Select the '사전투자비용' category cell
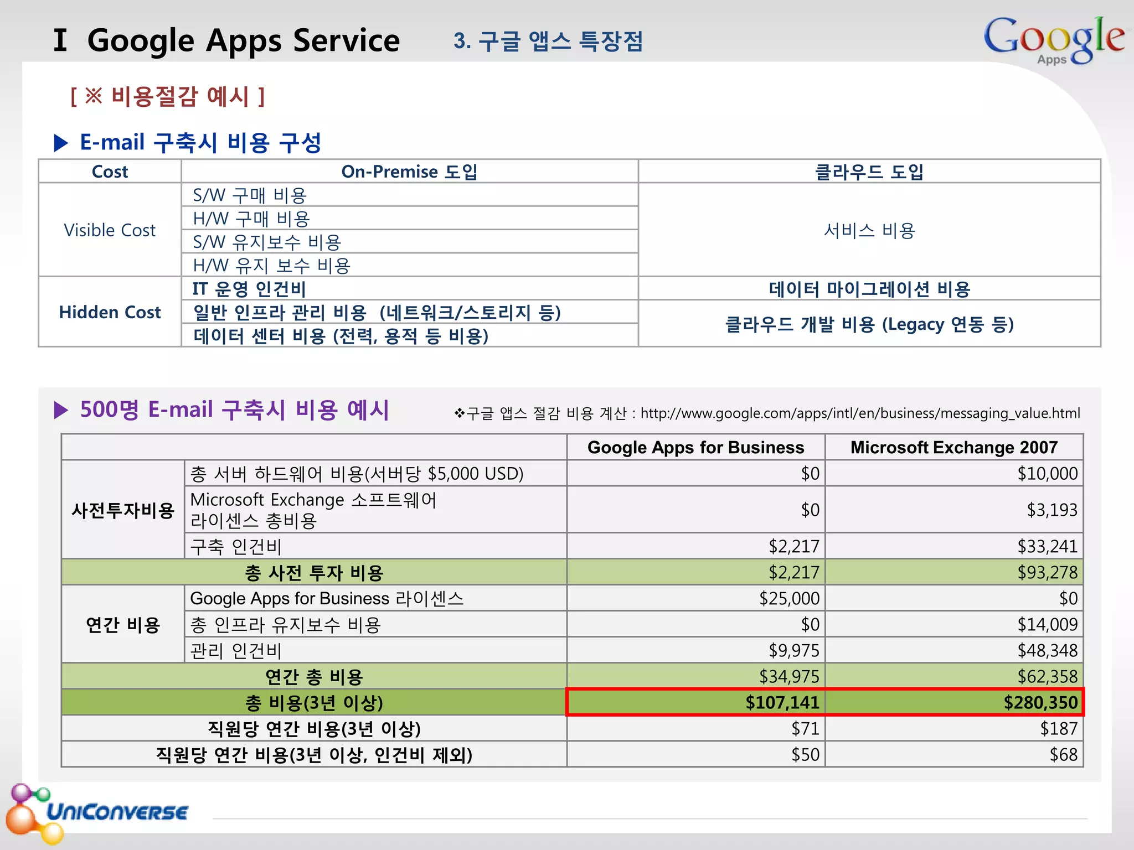 [x=123, y=510]
